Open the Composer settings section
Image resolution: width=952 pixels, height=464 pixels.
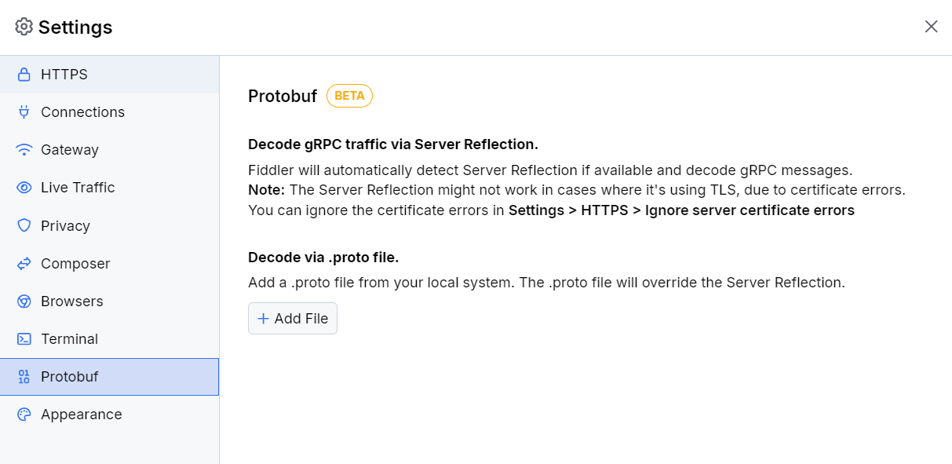point(75,263)
